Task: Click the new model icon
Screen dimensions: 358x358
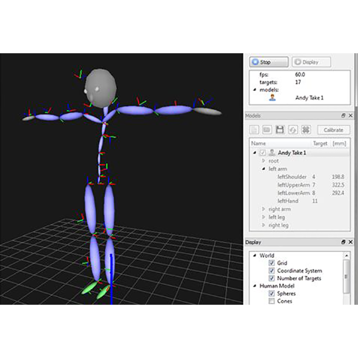Action: pos(254,130)
